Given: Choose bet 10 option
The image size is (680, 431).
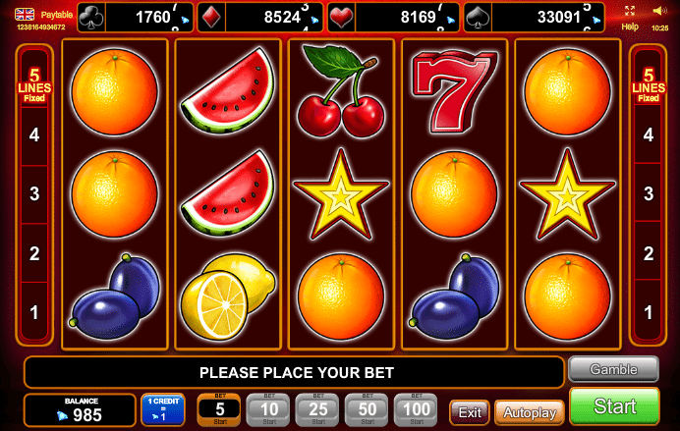Looking at the screenshot, I should [x=269, y=409].
